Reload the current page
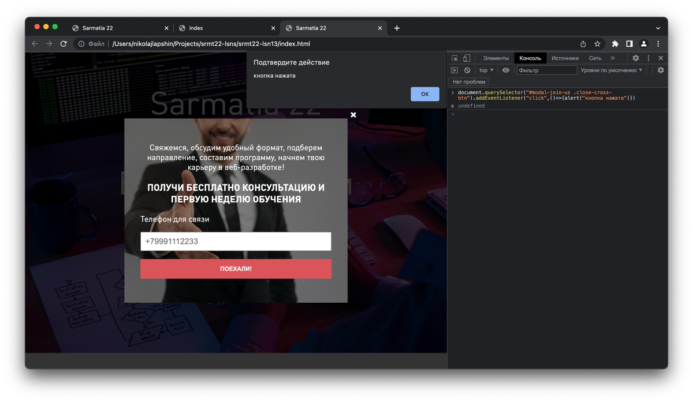 pos(64,44)
